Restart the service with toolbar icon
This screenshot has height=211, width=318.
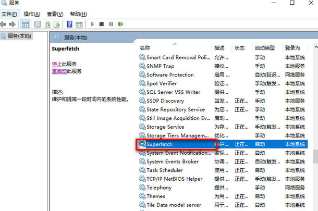click(x=120, y=24)
